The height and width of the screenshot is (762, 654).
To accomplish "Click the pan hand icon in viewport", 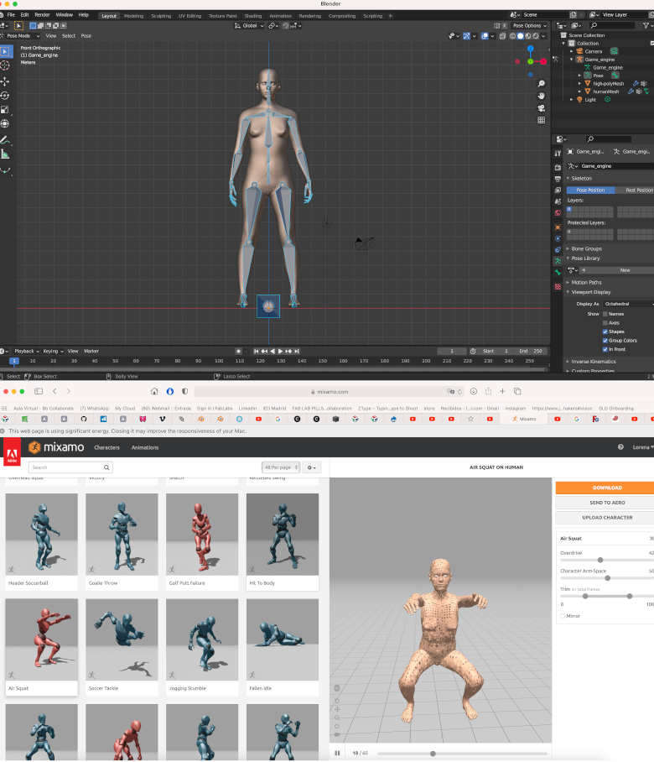I will coord(542,97).
